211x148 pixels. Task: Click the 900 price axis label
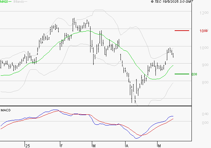(x=205, y=65)
